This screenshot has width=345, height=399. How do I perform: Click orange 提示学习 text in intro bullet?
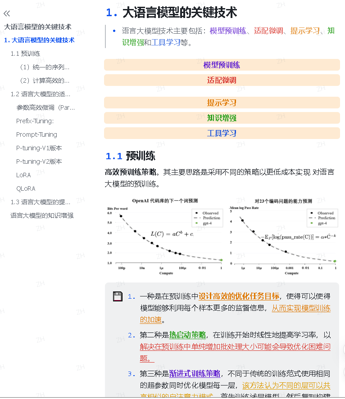tap(305, 31)
